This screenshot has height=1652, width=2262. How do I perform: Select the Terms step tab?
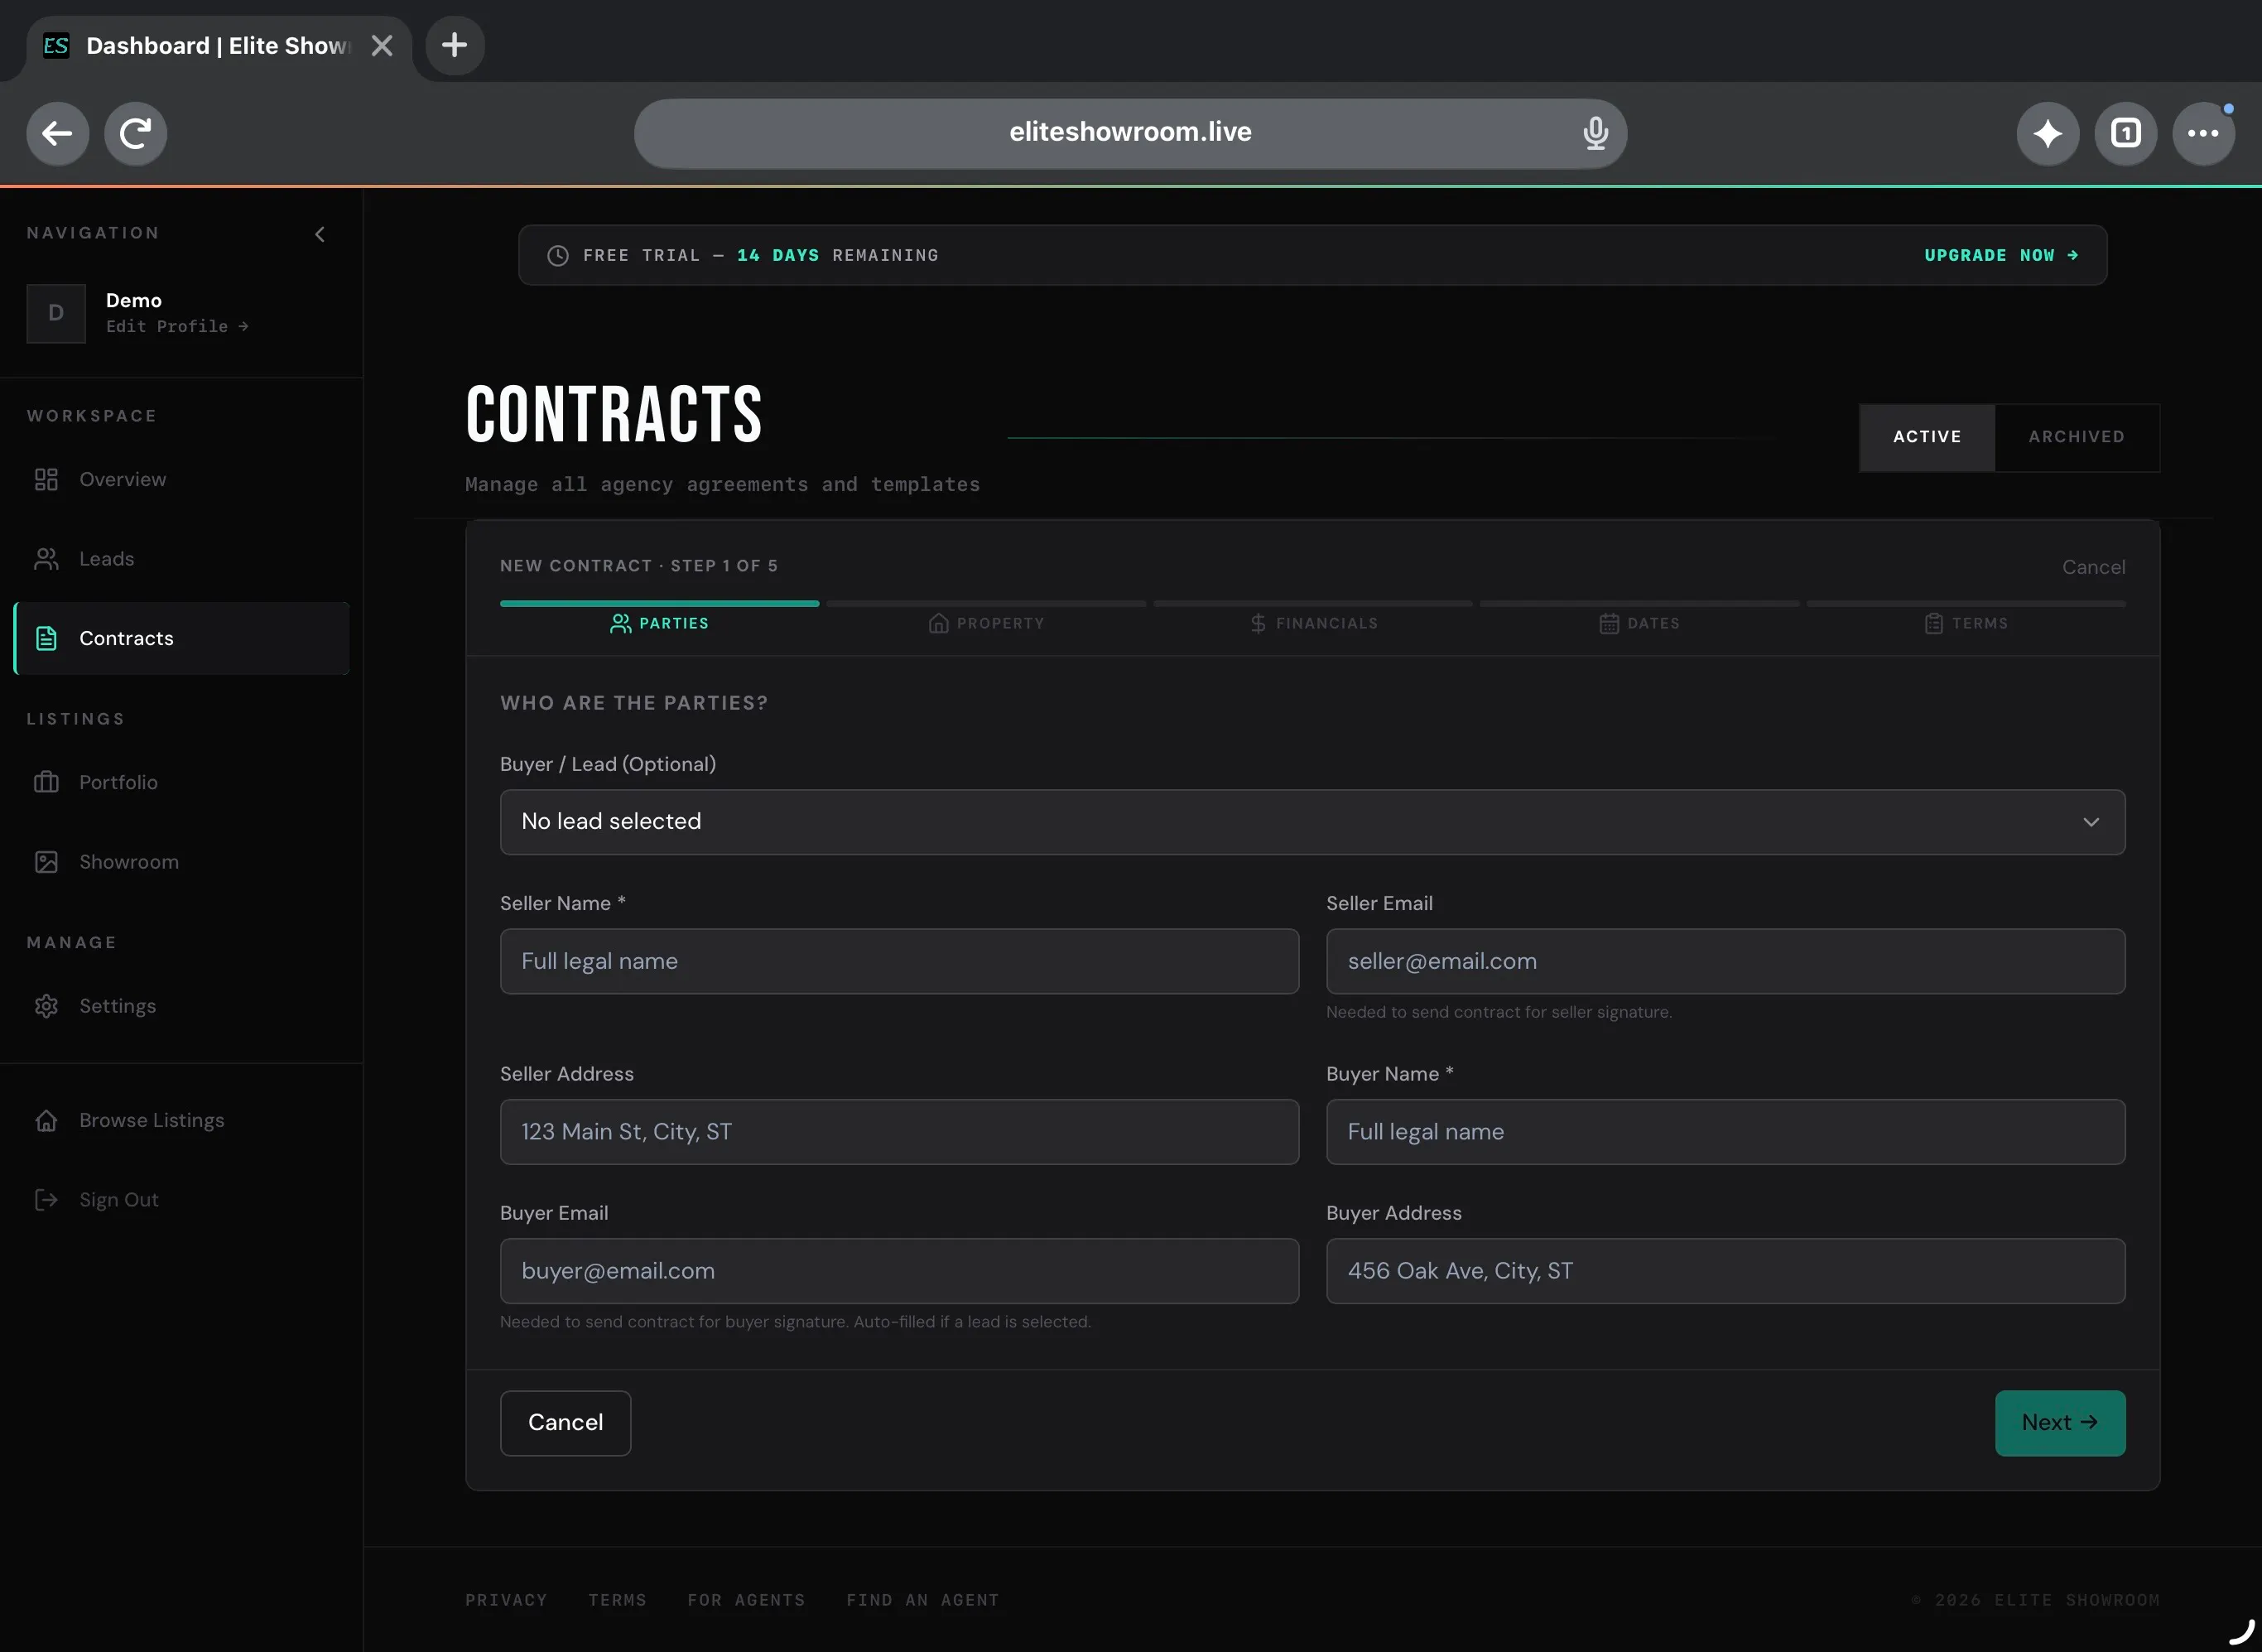pos(1966,623)
